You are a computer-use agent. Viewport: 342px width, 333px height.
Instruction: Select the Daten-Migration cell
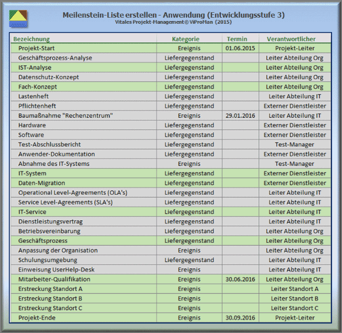point(84,183)
